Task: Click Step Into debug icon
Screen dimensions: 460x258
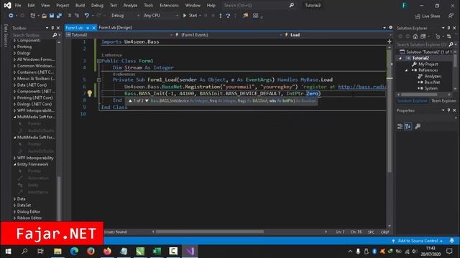Action: [221, 16]
